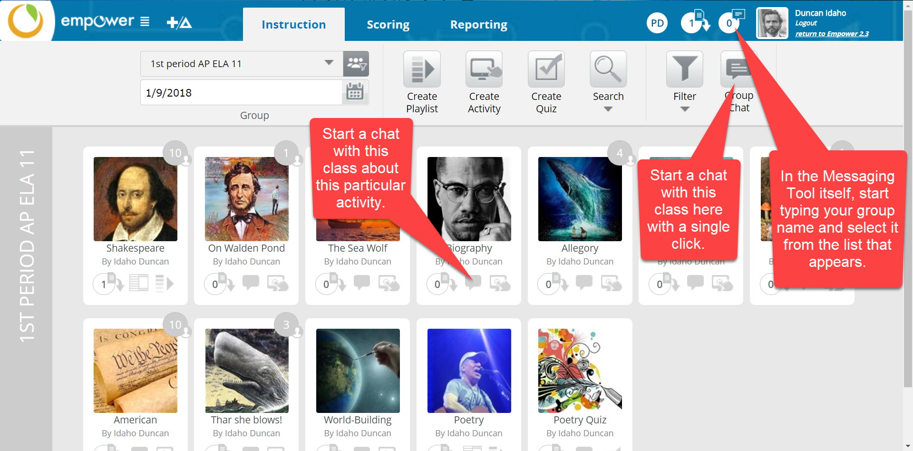This screenshot has height=451, width=913.
Task: Click the 10 students badge on Shakespeare
Action: pos(175,153)
